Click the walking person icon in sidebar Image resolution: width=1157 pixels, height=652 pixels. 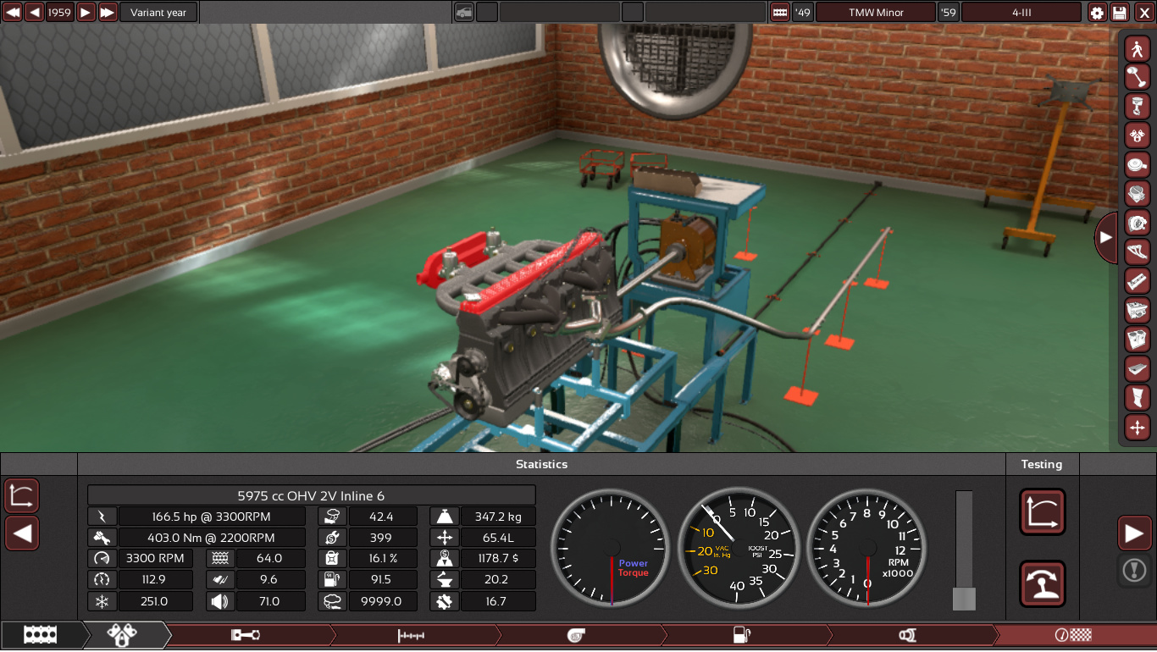click(1137, 48)
